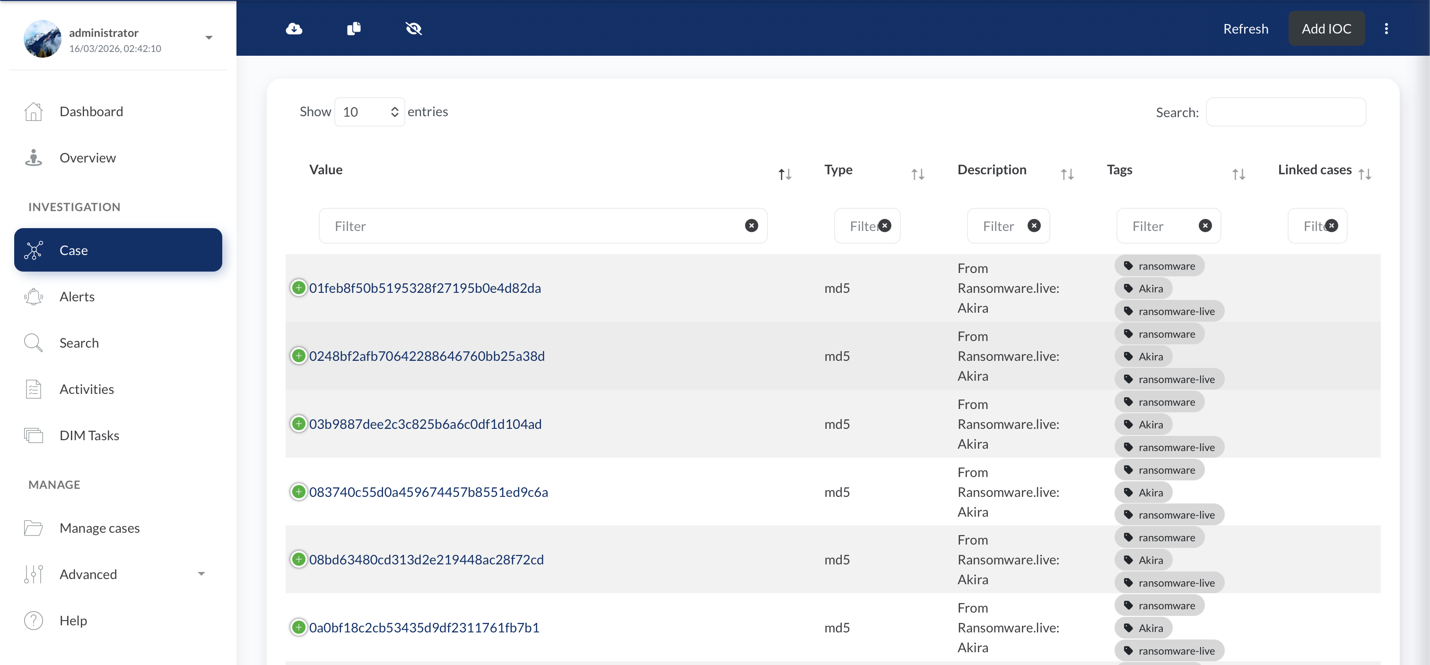
Task: Open IOC 03b9887dee2c3c825b6a6c0df1d104ad link
Action: click(425, 424)
